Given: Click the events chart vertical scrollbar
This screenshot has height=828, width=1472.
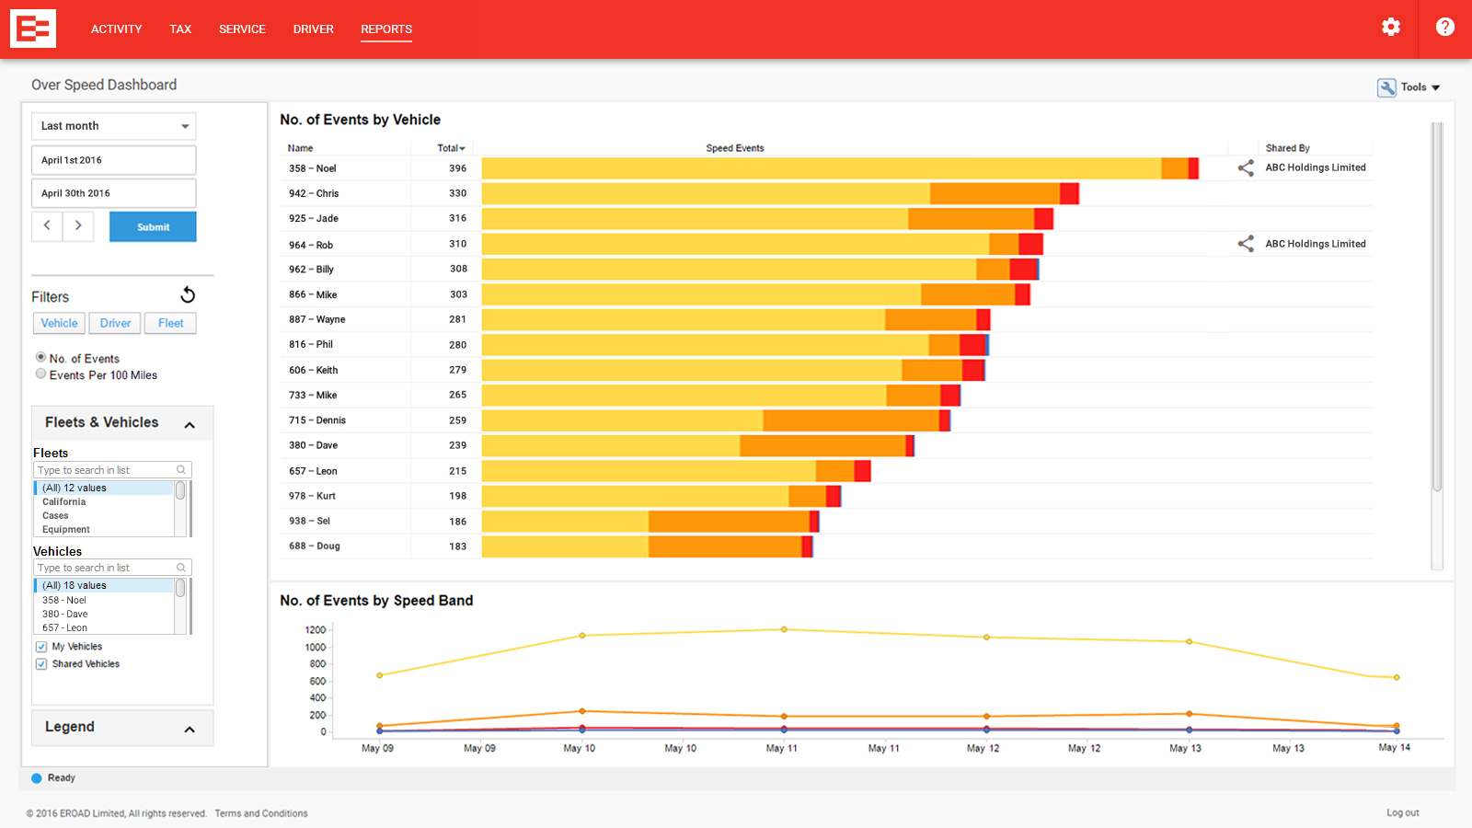Looking at the screenshot, I should tap(1437, 308).
